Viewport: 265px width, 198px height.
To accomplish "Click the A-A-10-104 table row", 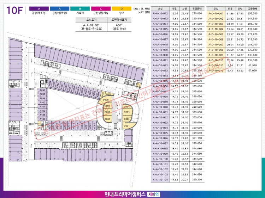I will click(x=178, y=179).
